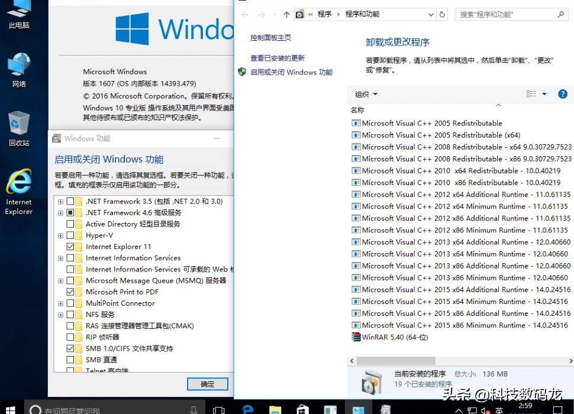Click the control panel icon in address bar
The height and width of the screenshot is (414, 574).
coord(300,15)
